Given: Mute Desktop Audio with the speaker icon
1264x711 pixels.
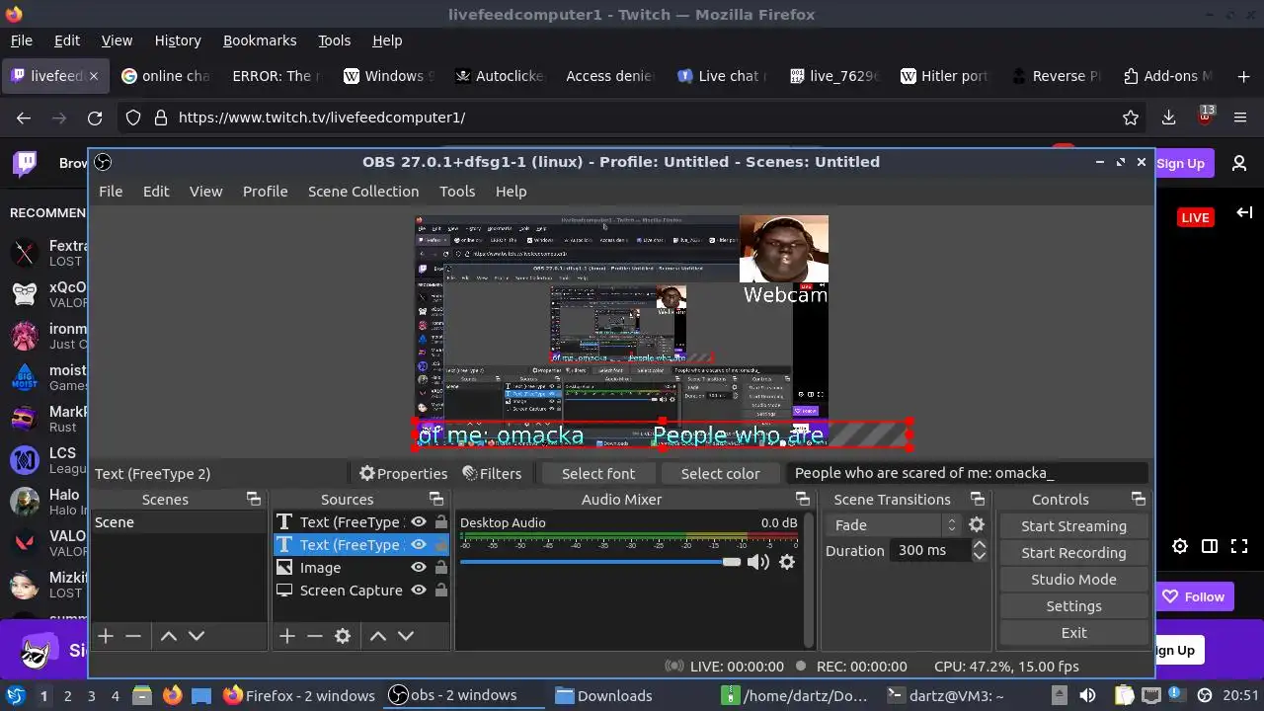Looking at the screenshot, I should 757,562.
